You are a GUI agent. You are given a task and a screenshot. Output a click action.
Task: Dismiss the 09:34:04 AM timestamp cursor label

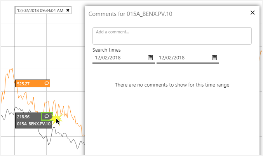pos(68,10)
